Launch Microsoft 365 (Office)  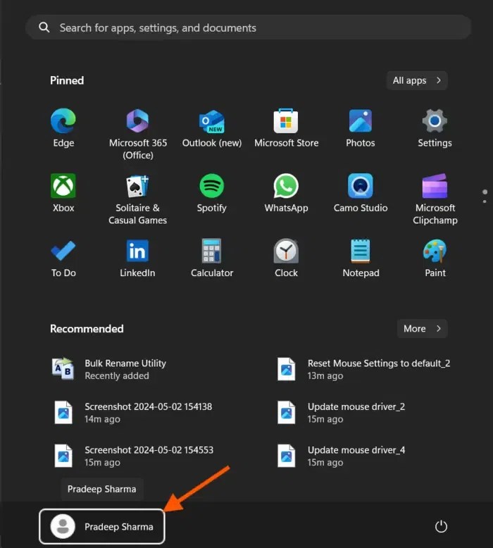pos(137,134)
